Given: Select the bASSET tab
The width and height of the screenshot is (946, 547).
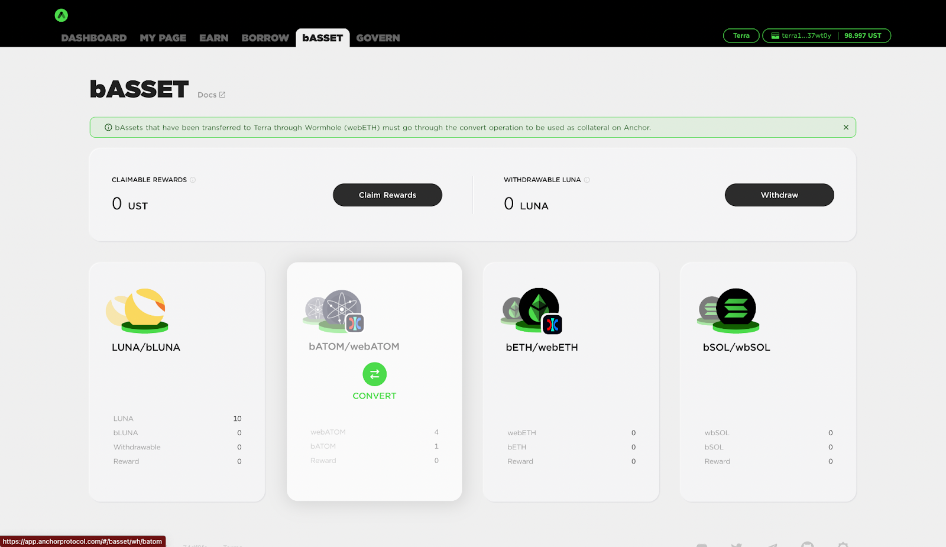Looking at the screenshot, I should point(323,38).
